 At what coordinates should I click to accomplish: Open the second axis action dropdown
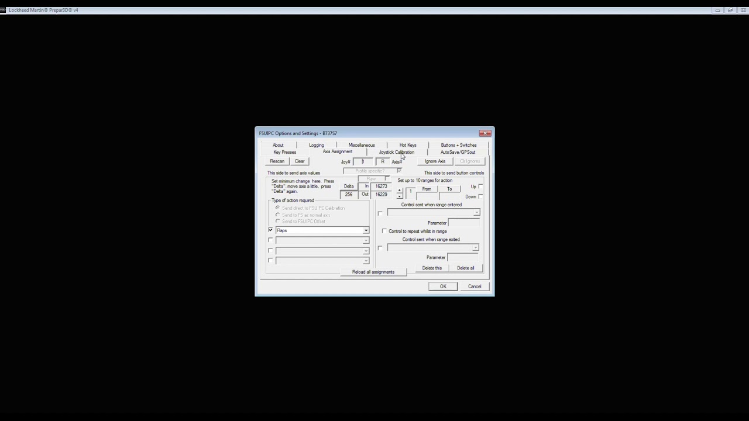(366, 240)
